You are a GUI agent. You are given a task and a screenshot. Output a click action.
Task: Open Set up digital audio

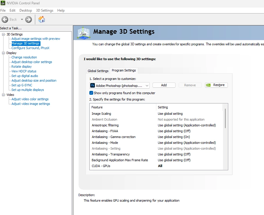(x=24, y=76)
